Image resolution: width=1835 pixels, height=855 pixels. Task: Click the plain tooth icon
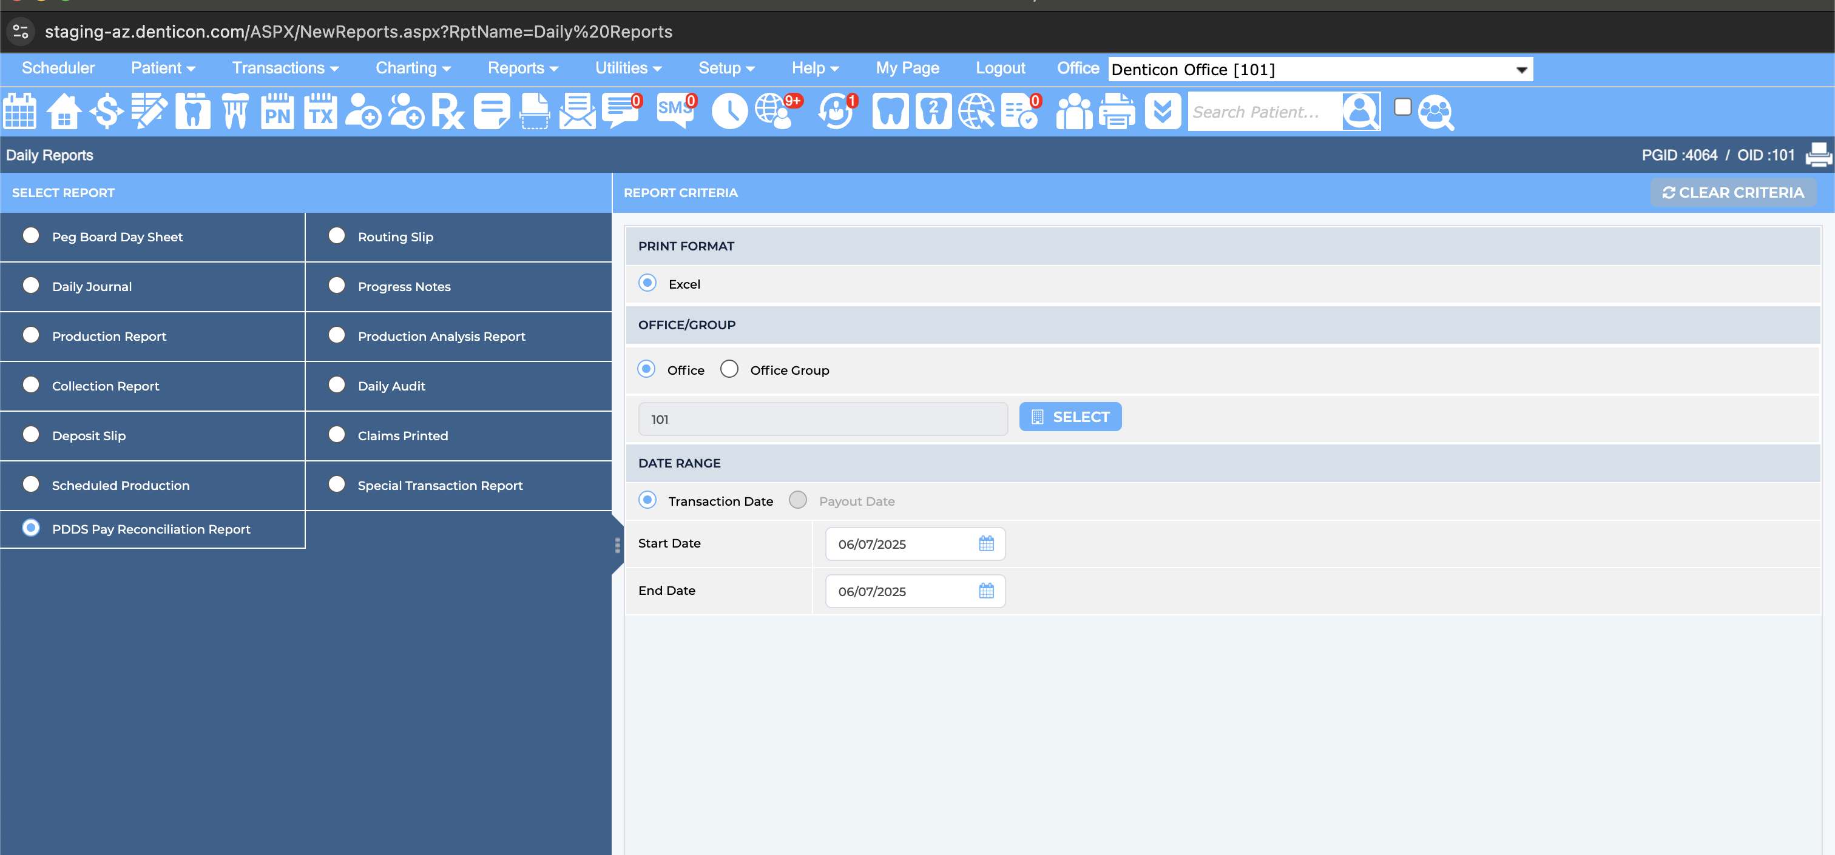tap(890, 111)
